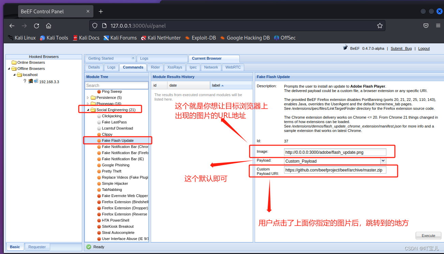Click the tracking protection shield icon

95,25
